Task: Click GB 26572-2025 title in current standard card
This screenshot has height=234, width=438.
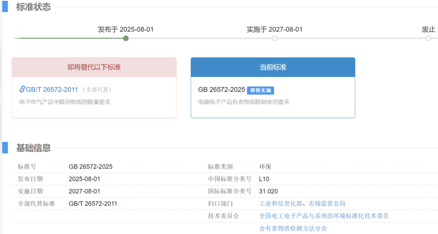Action: click(221, 90)
